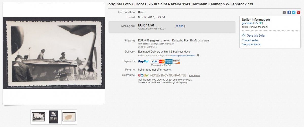Click the delivery help question mark icon
Image resolution: width=304 pixels, height=127 pixels.
[x=198, y=55]
